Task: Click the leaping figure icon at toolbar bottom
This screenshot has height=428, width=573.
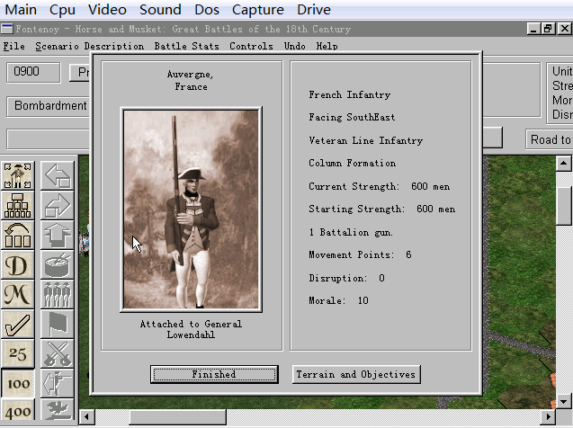Action: tap(57, 411)
